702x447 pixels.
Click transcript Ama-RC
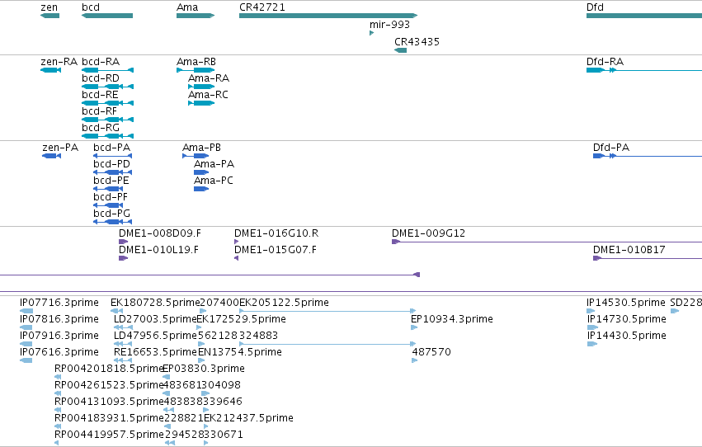point(201,103)
